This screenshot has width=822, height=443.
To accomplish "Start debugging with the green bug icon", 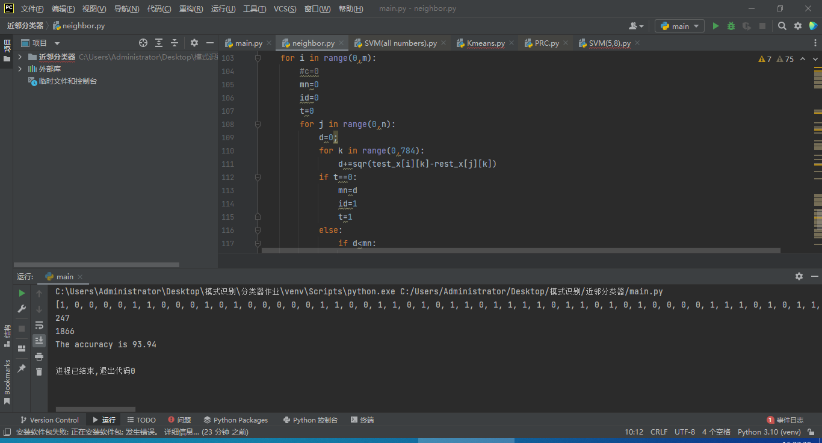I will tap(731, 26).
